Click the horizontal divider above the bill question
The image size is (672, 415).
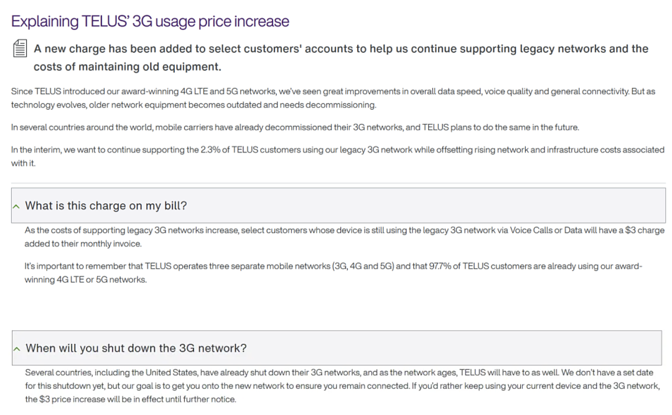pyautogui.click(x=338, y=183)
